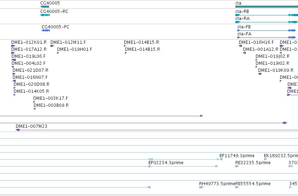Click the DME1-004L02.F label
The image size is (298, 196).
28,63
